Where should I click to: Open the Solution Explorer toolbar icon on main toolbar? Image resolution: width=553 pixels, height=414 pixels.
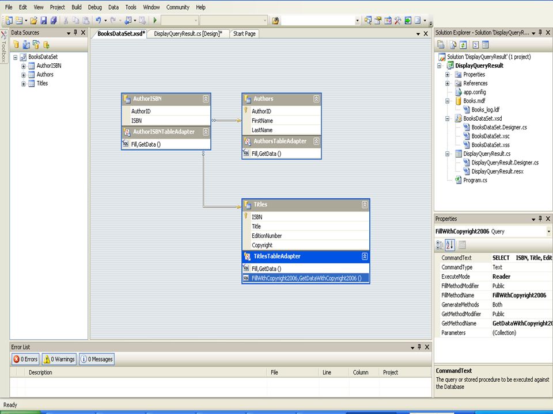click(x=368, y=21)
